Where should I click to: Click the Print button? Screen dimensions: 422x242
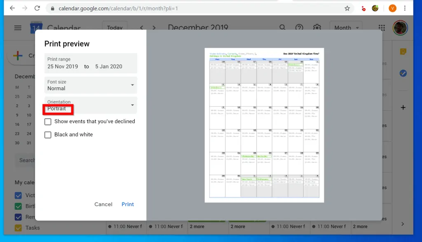(x=128, y=204)
